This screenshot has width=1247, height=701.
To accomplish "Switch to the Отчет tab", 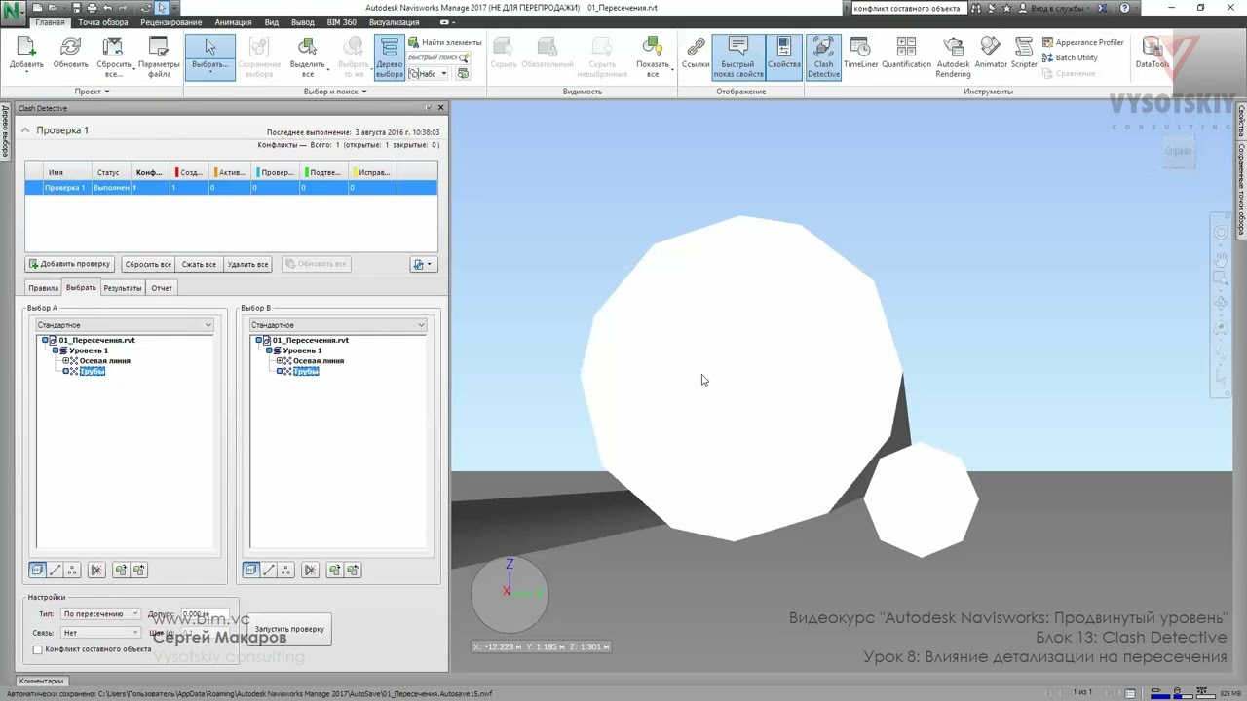I will click(x=162, y=288).
